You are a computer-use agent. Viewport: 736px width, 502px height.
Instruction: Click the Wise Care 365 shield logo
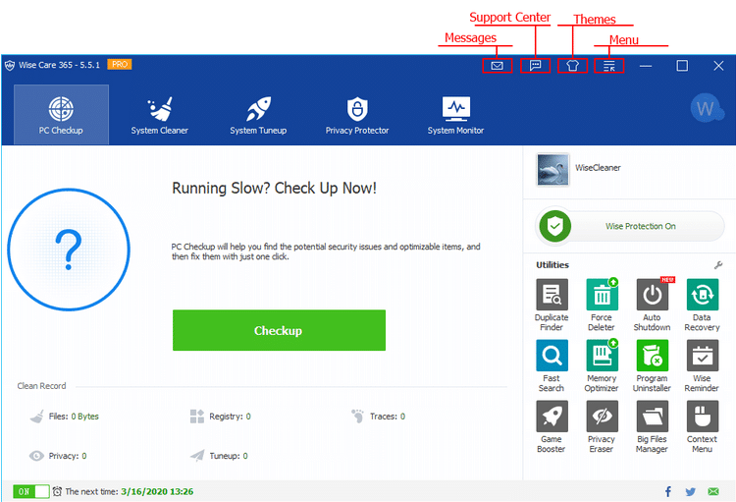10,65
